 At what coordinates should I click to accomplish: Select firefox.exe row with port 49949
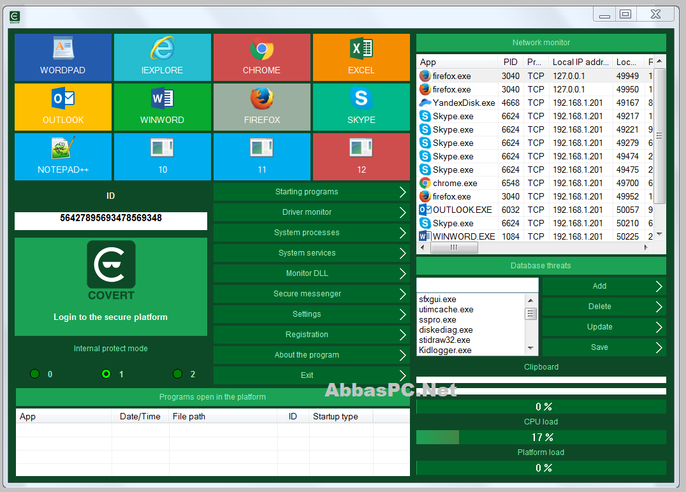[536, 76]
